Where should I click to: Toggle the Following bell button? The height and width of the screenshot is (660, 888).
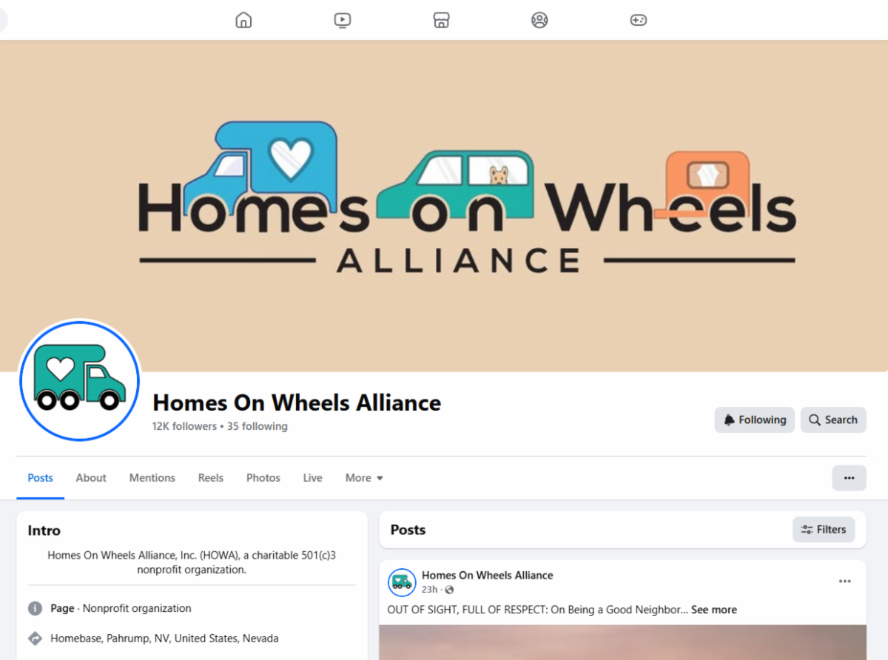tap(755, 420)
